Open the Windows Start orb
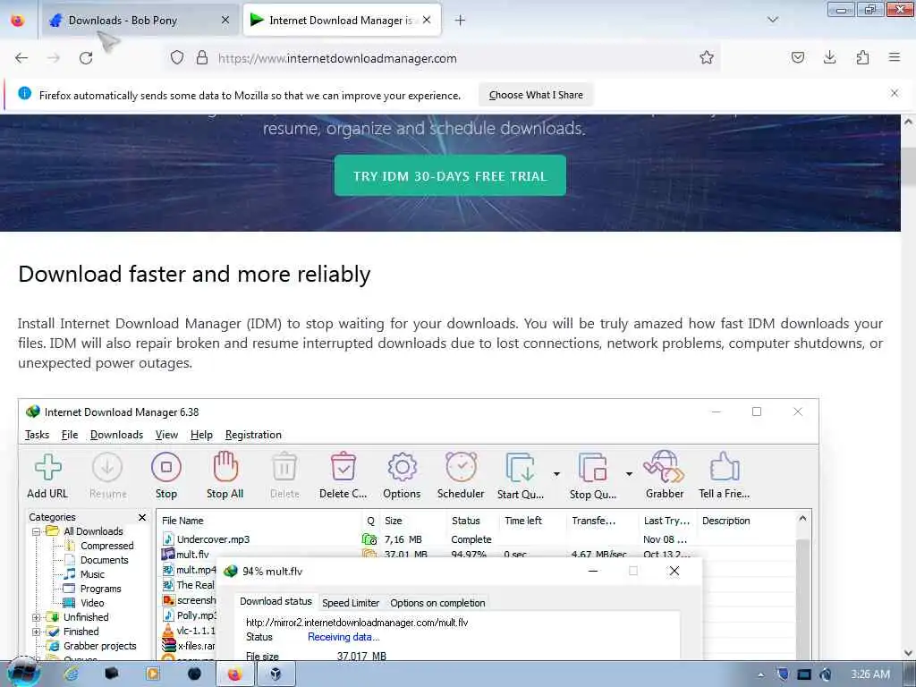The image size is (916, 687). [x=23, y=673]
